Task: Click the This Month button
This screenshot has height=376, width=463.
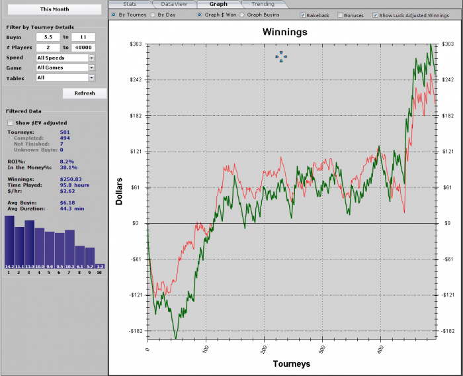Action: coord(55,9)
